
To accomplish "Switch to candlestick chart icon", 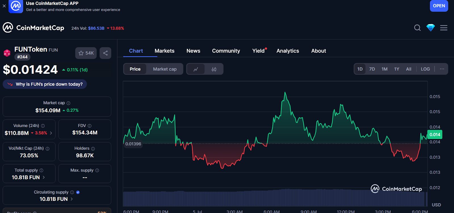I will pos(214,69).
